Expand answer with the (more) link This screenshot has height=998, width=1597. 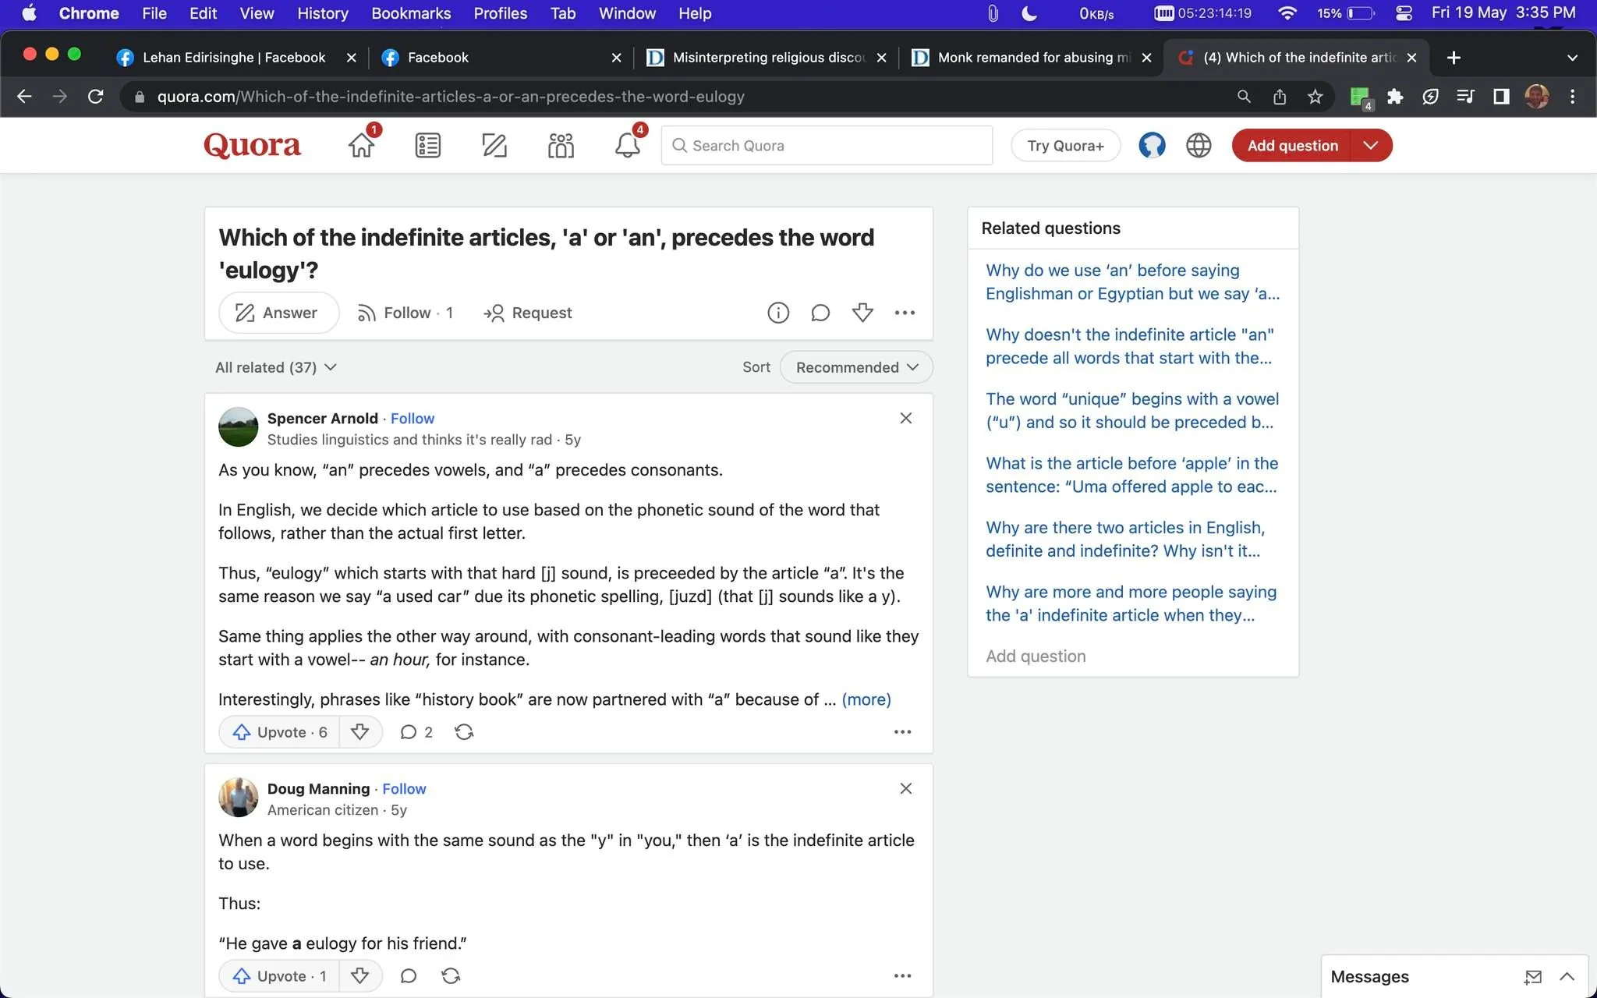[866, 699]
